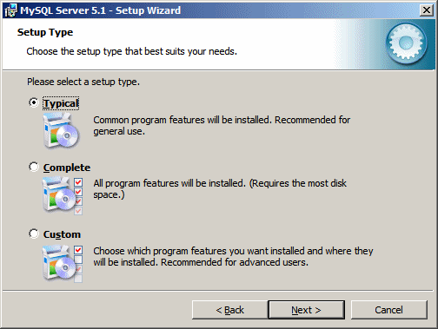The width and height of the screenshot is (438, 329).
Task: Close the Setup Wizard window
Action: click(x=427, y=10)
